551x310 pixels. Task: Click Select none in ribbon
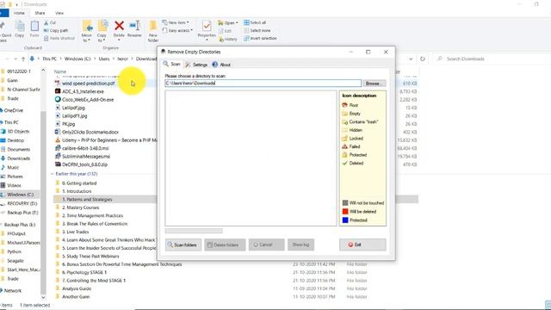(x=257, y=31)
